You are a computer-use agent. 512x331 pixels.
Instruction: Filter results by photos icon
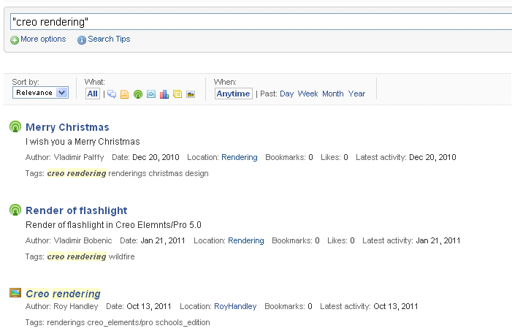point(191,94)
